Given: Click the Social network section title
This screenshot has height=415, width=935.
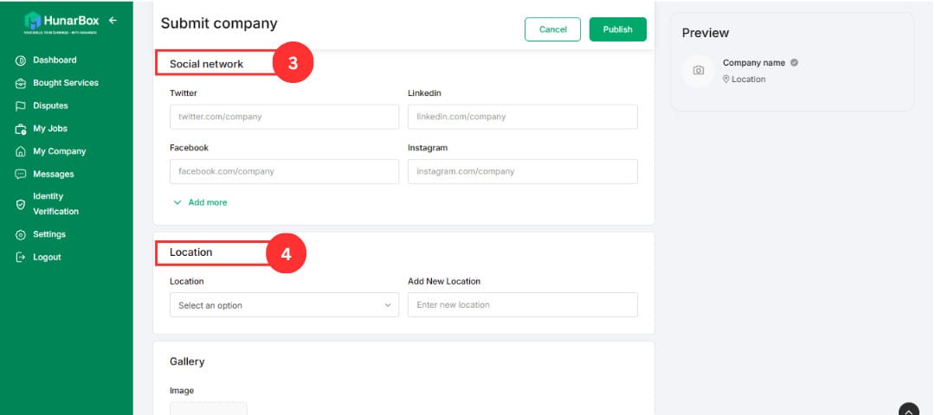Looking at the screenshot, I should [206, 64].
